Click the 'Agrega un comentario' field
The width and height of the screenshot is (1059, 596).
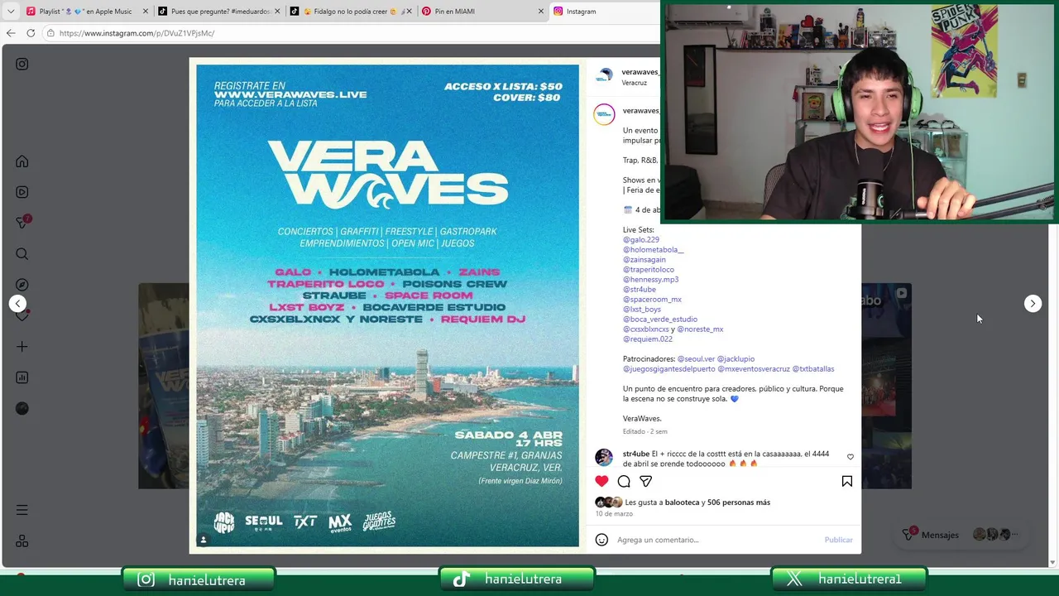tap(716, 540)
